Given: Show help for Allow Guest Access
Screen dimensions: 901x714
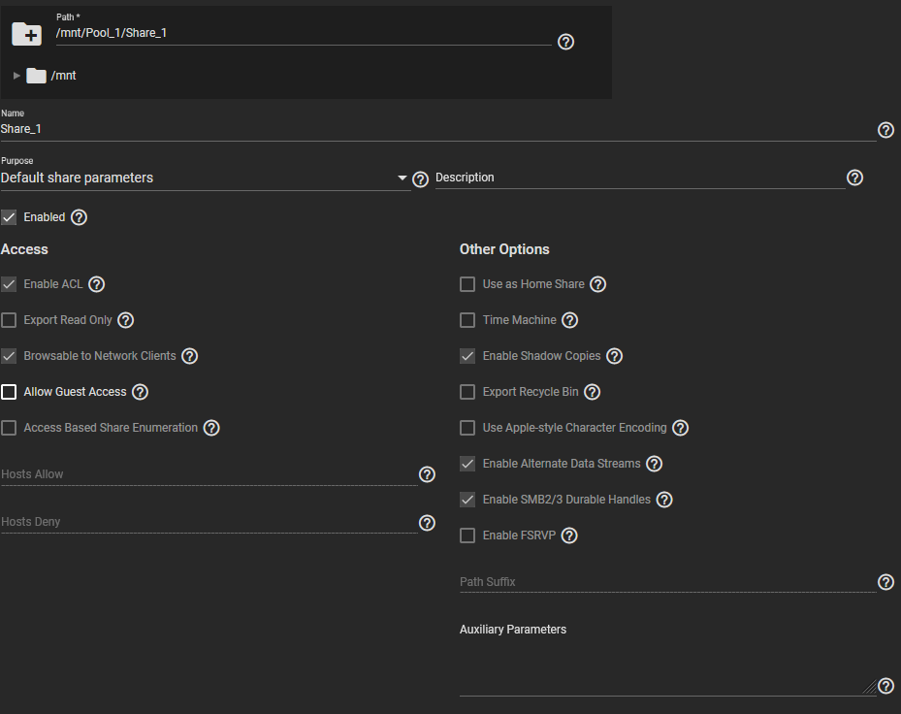Looking at the screenshot, I should pyautogui.click(x=141, y=392).
